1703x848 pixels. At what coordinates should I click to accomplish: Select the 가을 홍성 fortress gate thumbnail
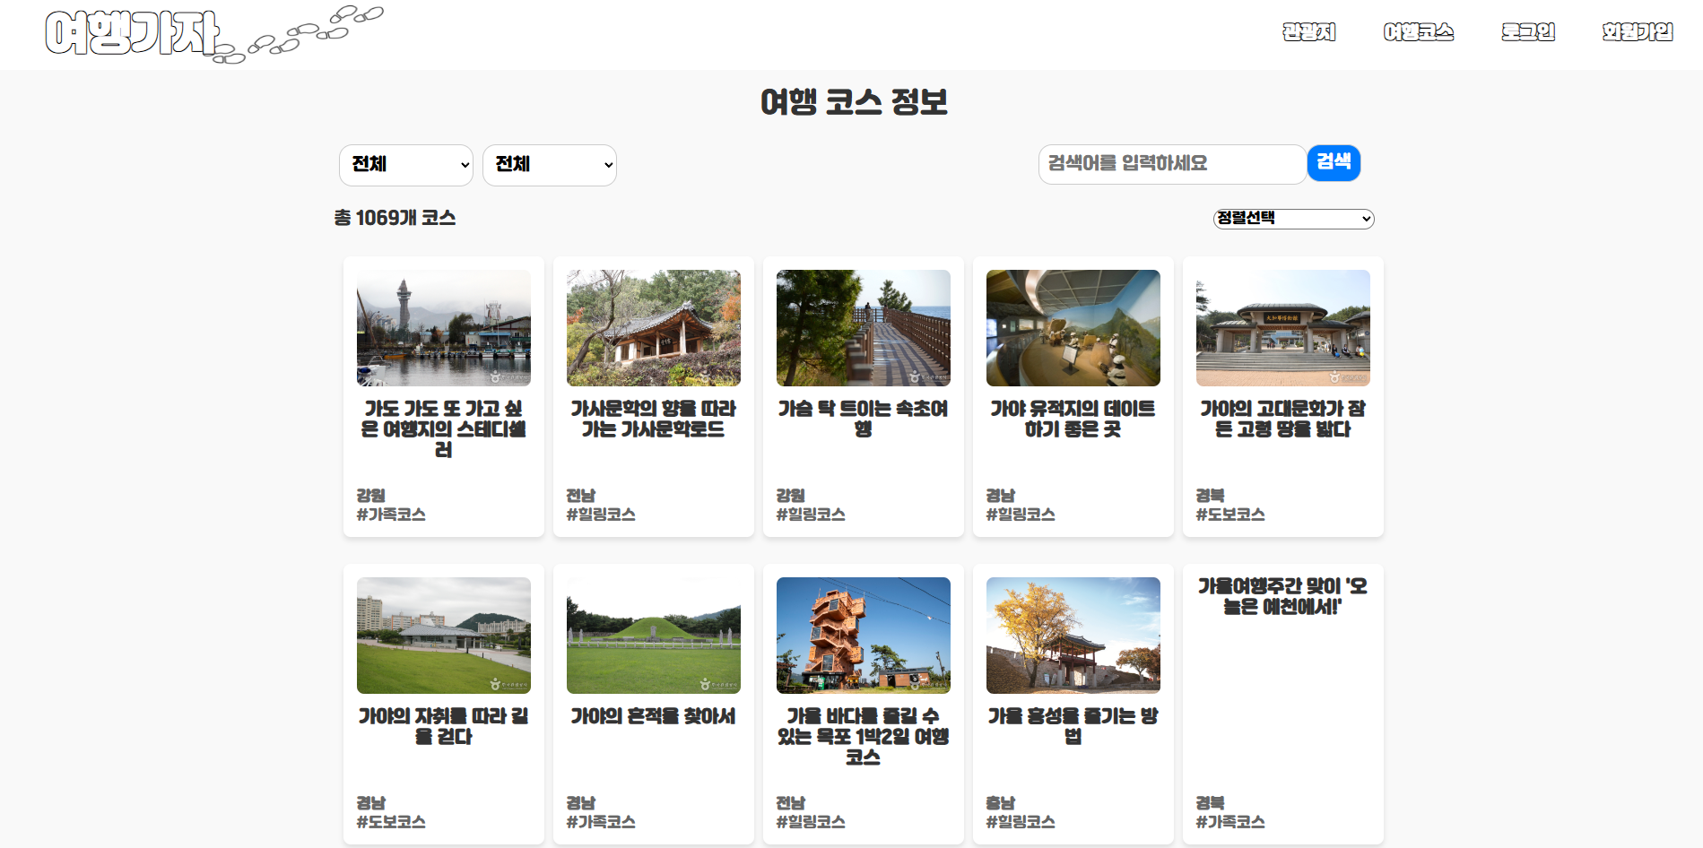click(1073, 636)
